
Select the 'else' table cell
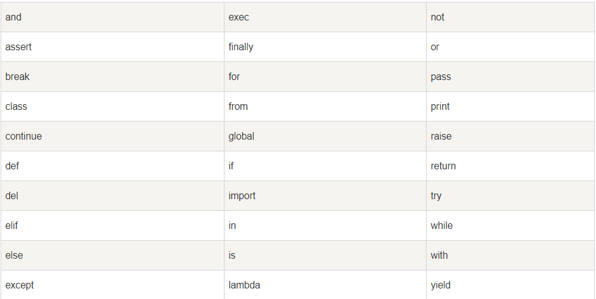point(14,256)
